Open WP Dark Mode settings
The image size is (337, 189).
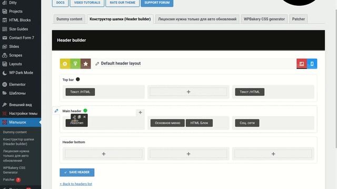pyautogui.click(x=21, y=73)
